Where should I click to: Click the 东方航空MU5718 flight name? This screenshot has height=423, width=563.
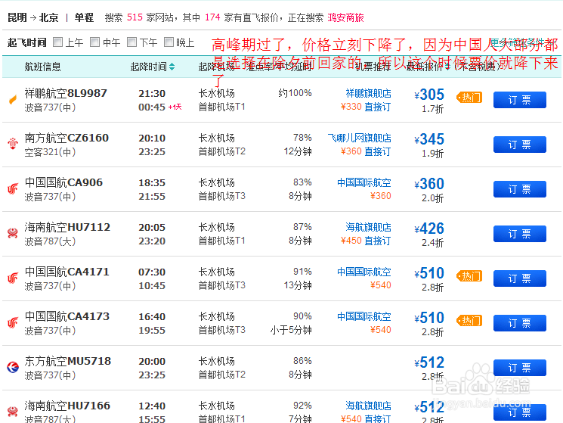[x=67, y=361]
